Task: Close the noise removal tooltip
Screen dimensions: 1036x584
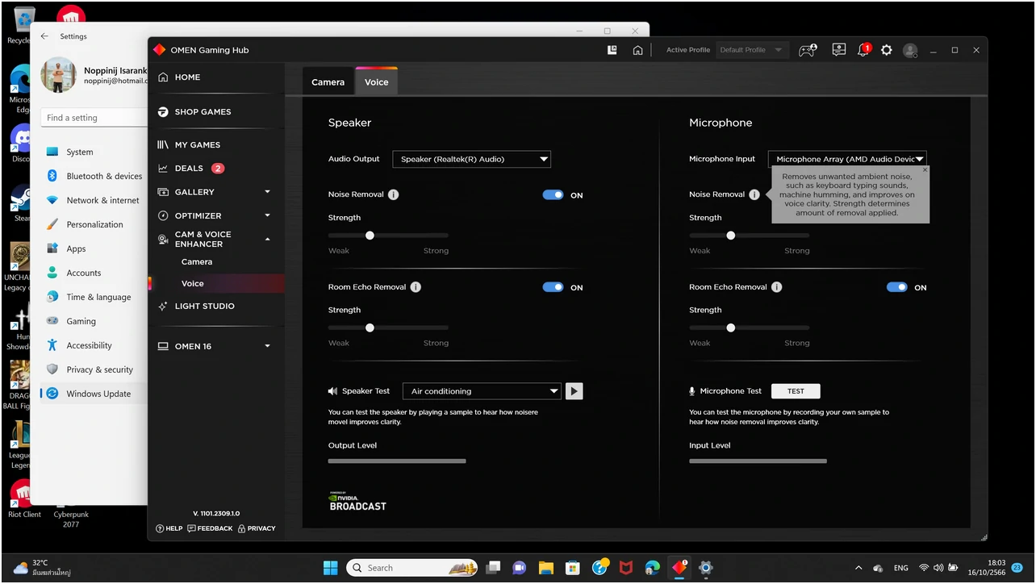Action: coord(925,170)
